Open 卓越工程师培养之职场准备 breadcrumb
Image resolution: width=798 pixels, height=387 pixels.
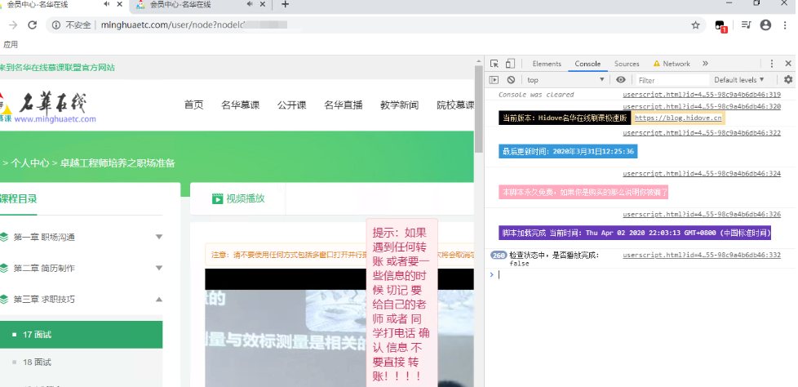tap(117, 163)
